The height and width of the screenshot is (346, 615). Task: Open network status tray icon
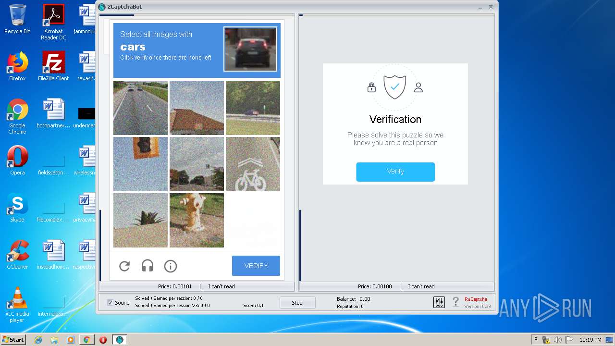coord(546,340)
